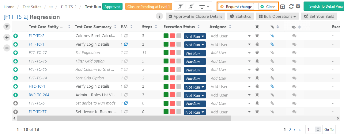Open Assignee dropdown arrow for BVP-TC-204 row
This screenshot has height=137, width=344.
249,95
